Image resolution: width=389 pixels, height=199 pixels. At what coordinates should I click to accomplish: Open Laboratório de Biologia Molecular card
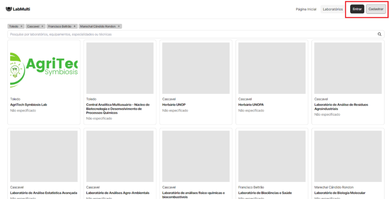(340, 193)
